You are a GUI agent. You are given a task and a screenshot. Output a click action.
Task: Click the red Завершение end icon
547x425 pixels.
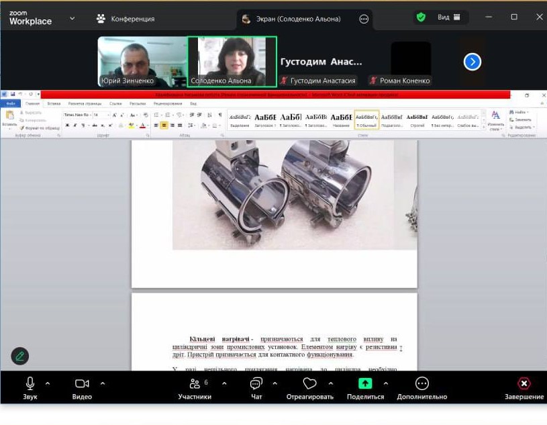click(524, 383)
